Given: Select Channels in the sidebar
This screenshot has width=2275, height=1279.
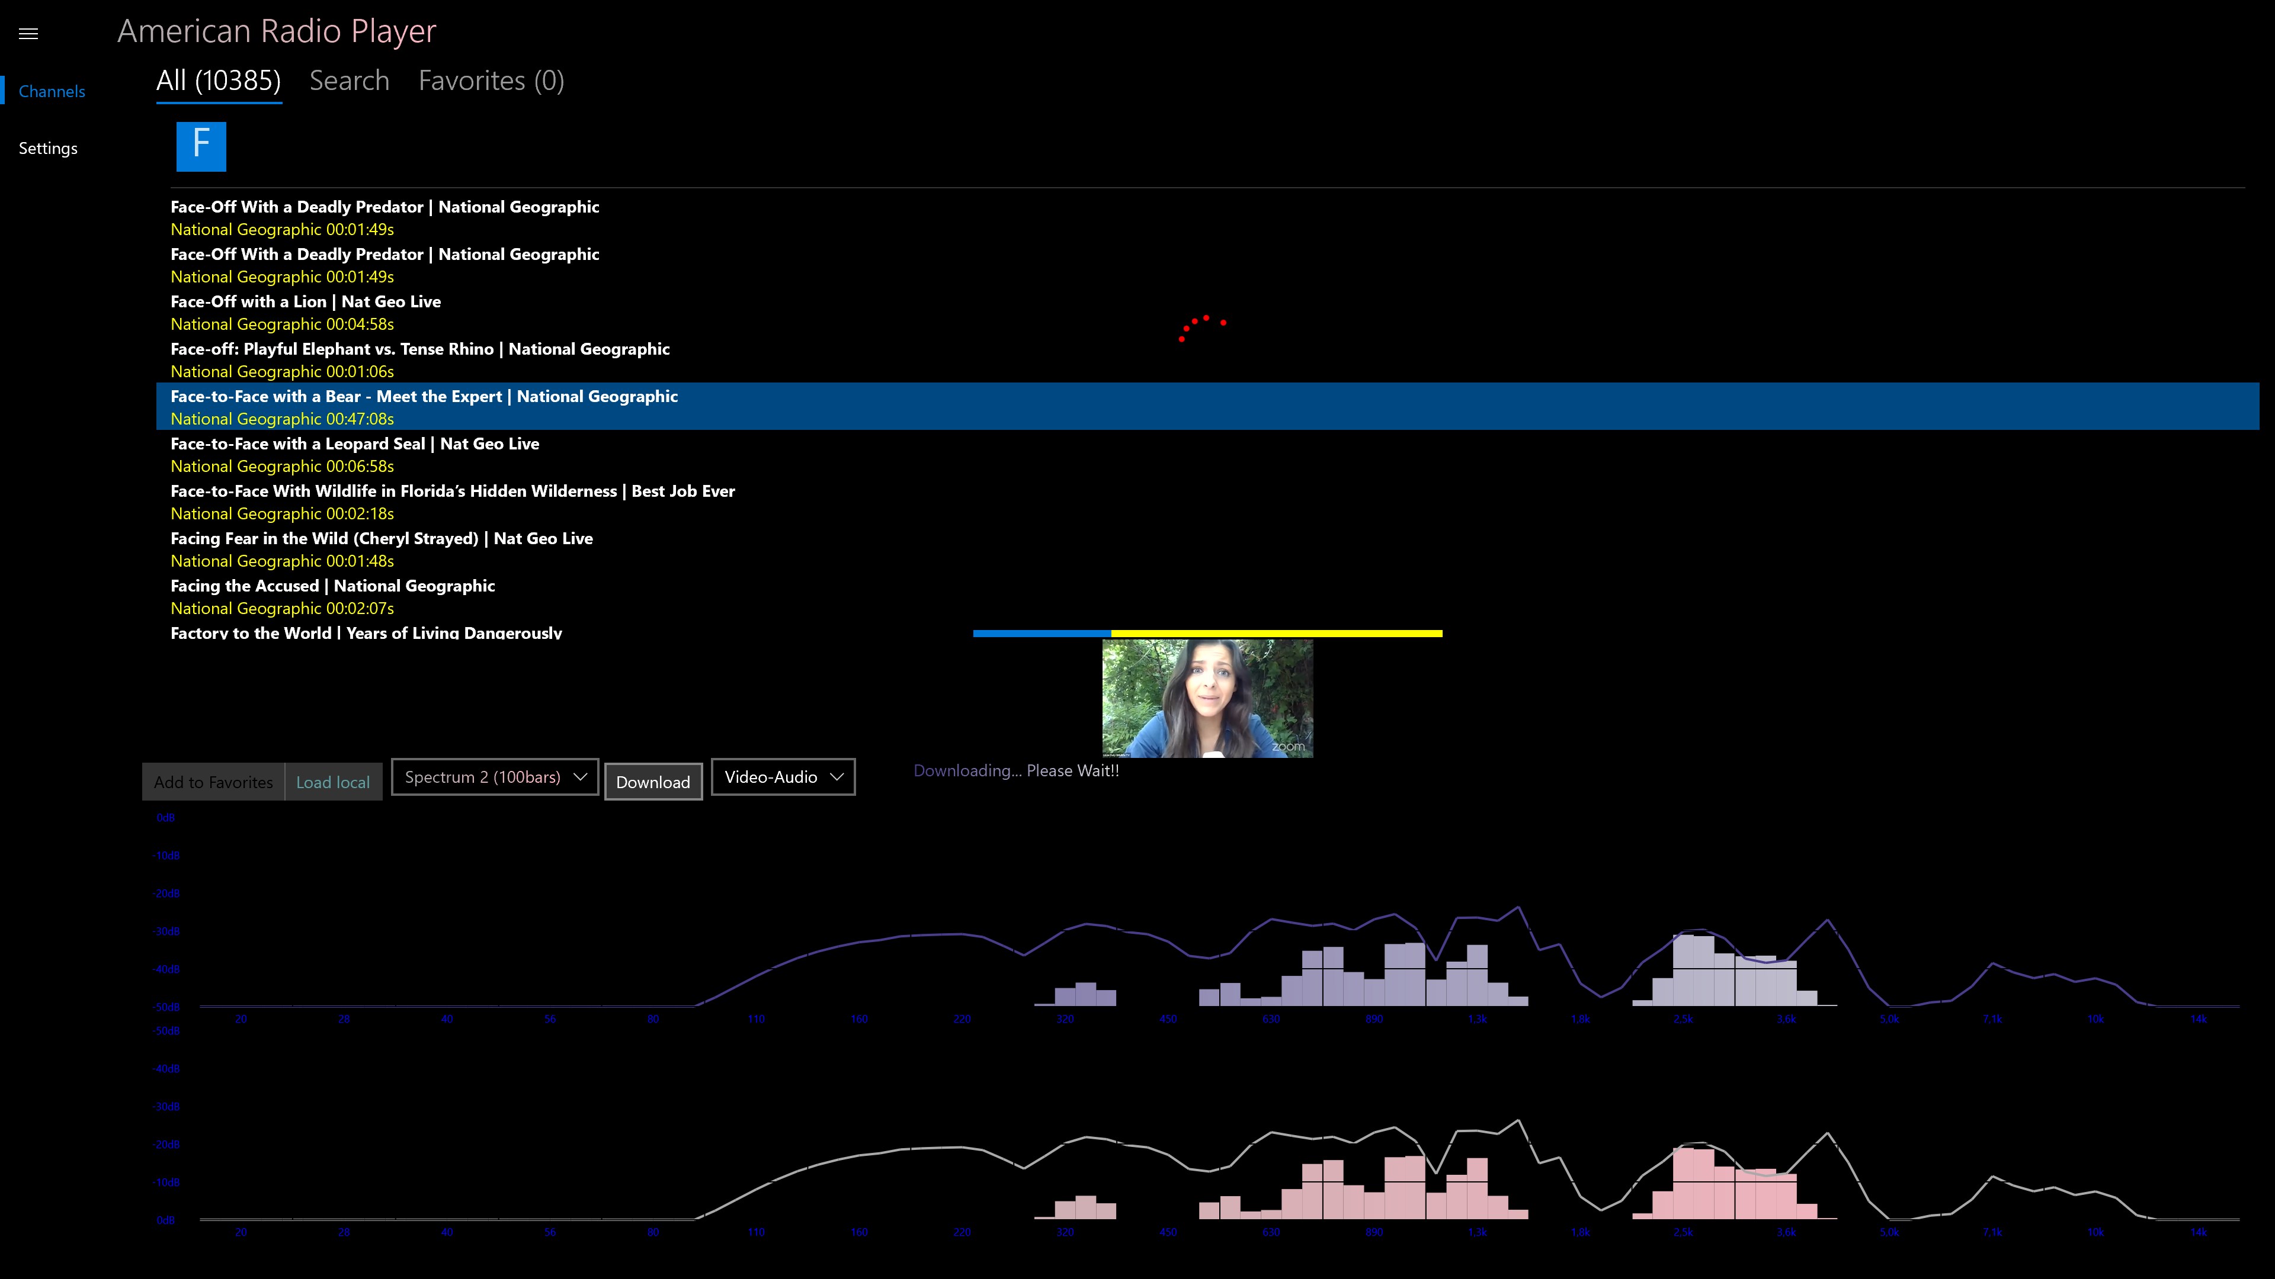Looking at the screenshot, I should tap(51, 91).
